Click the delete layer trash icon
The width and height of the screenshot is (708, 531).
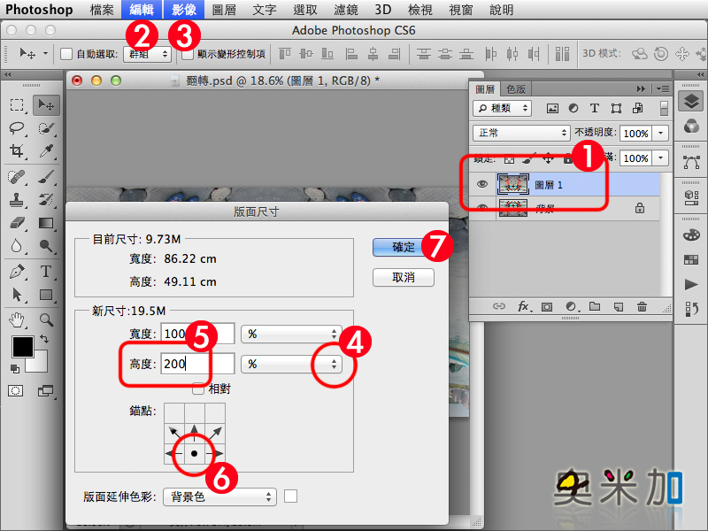click(x=642, y=307)
